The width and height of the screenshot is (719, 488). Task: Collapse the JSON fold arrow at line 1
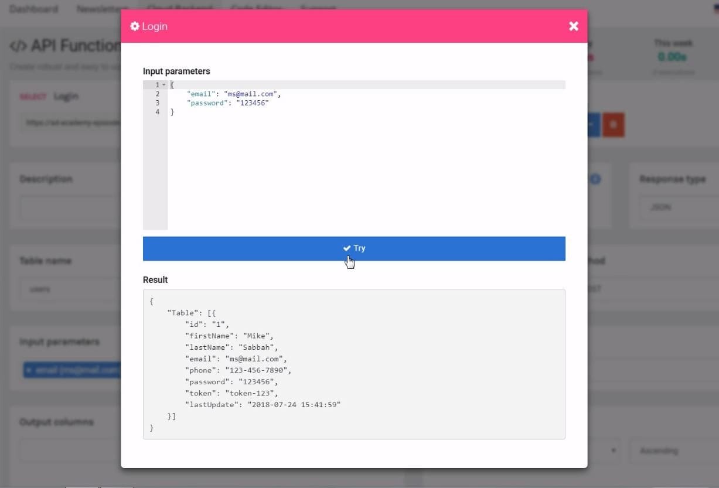click(x=163, y=85)
